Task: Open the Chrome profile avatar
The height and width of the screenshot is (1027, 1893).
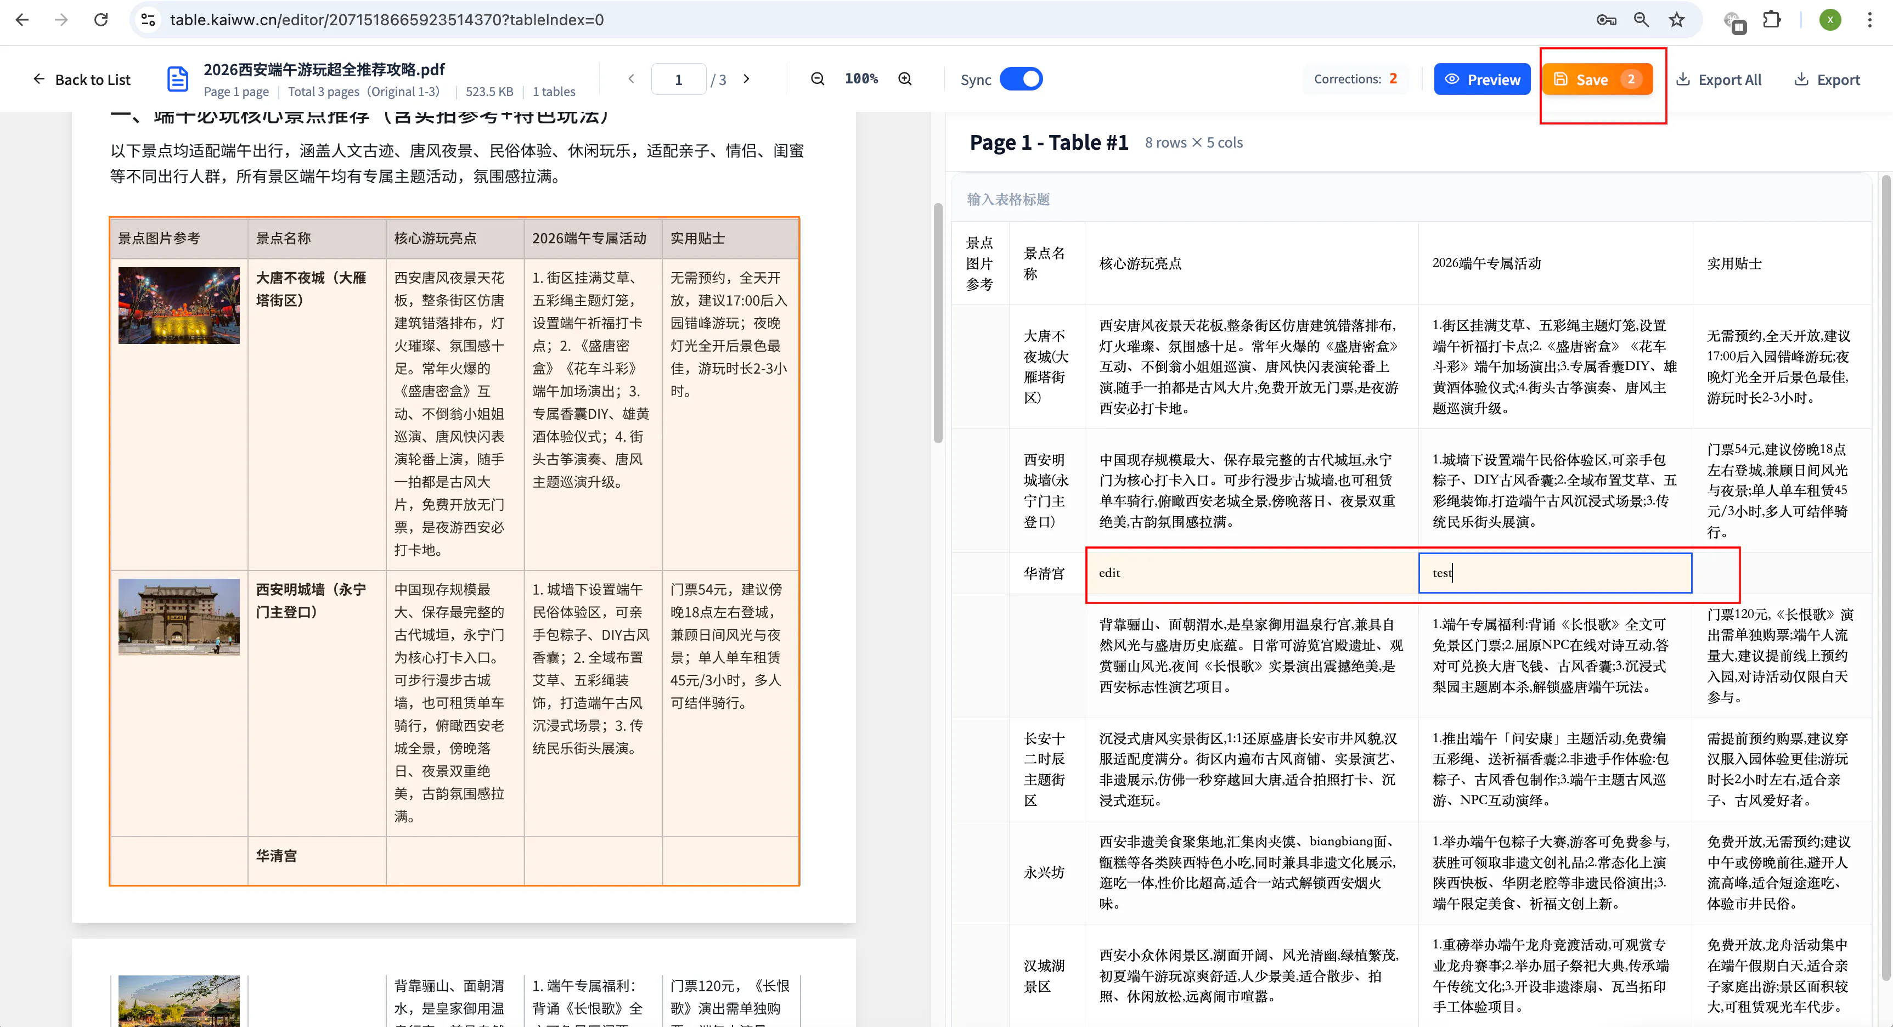Action: pyautogui.click(x=1830, y=20)
